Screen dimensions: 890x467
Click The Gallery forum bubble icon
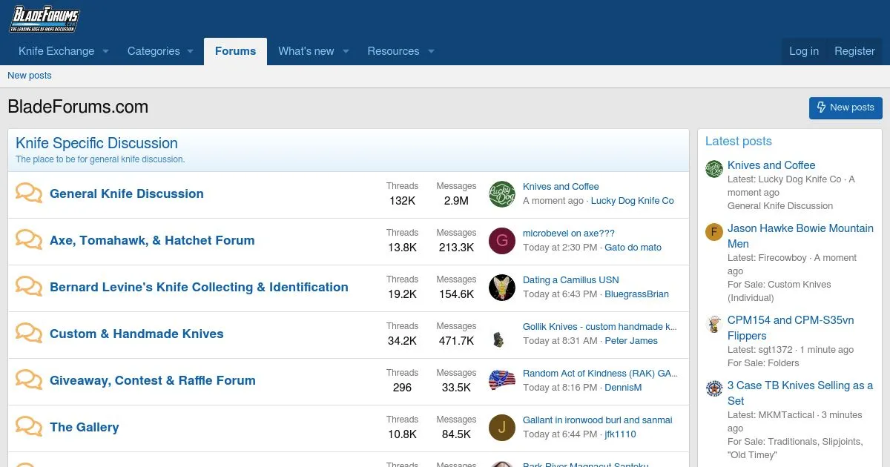29,427
